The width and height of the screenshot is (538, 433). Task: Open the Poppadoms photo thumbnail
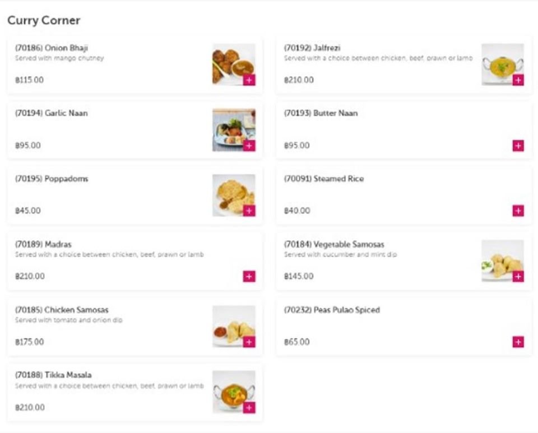click(x=234, y=195)
